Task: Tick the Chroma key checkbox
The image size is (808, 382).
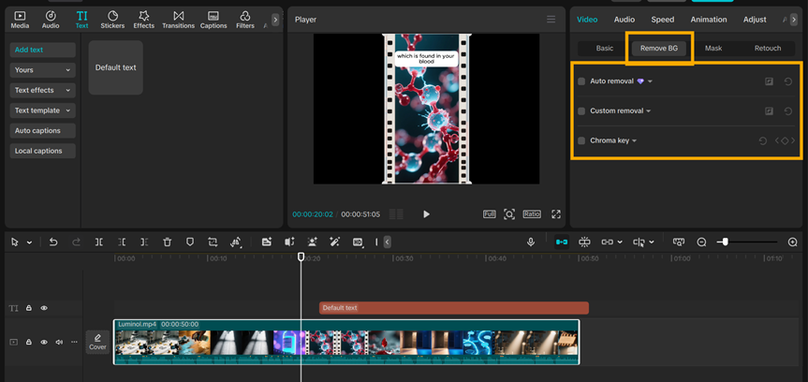Action: (x=581, y=140)
